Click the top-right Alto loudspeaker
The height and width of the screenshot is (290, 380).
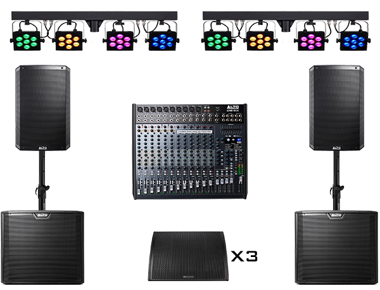tap(336, 108)
